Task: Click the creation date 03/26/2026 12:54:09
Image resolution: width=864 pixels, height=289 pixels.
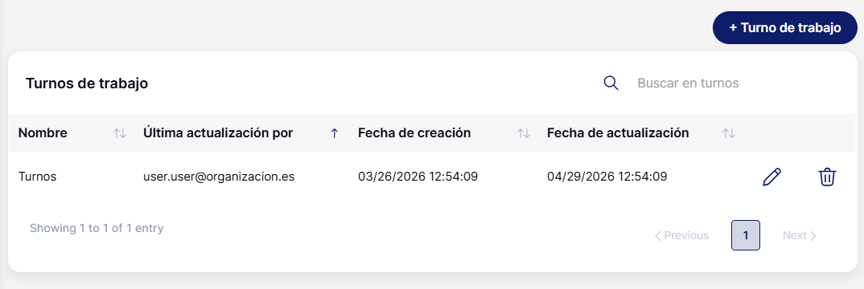Action: (418, 177)
